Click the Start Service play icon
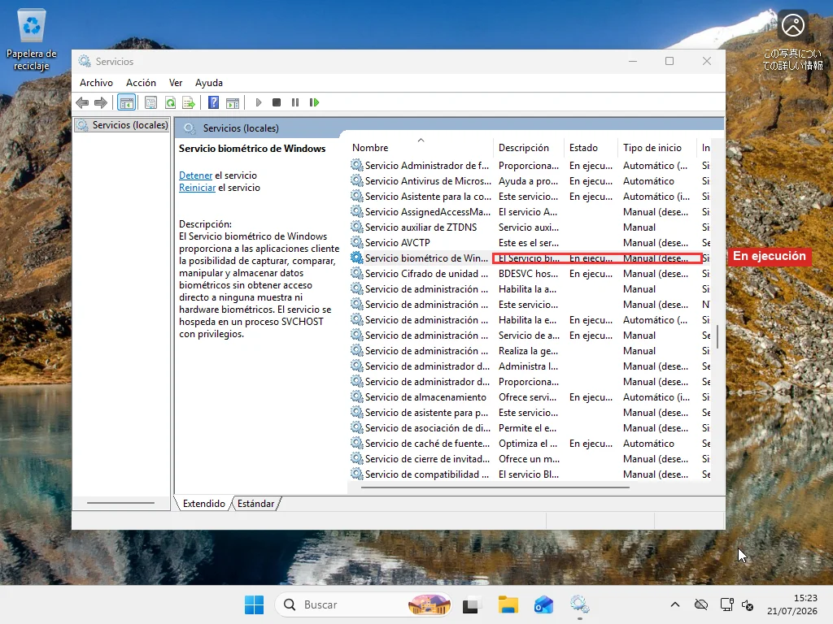833x624 pixels. 258,102
